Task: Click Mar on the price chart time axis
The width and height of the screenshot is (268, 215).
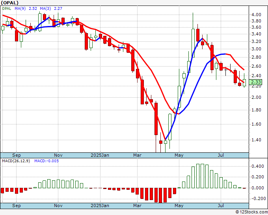Action: (138, 156)
